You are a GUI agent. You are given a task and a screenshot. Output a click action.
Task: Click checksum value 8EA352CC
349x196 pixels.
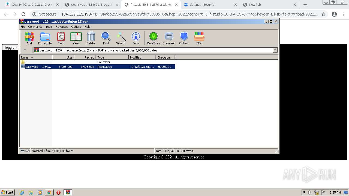pyautogui.click(x=164, y=67)
